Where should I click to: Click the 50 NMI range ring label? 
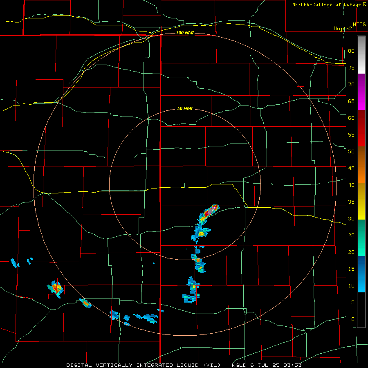185,108
